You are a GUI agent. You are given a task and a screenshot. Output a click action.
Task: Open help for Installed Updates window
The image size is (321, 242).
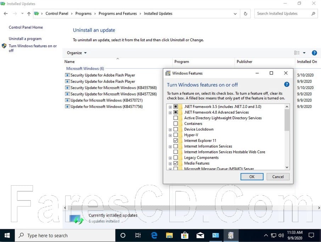coord(314,53)
